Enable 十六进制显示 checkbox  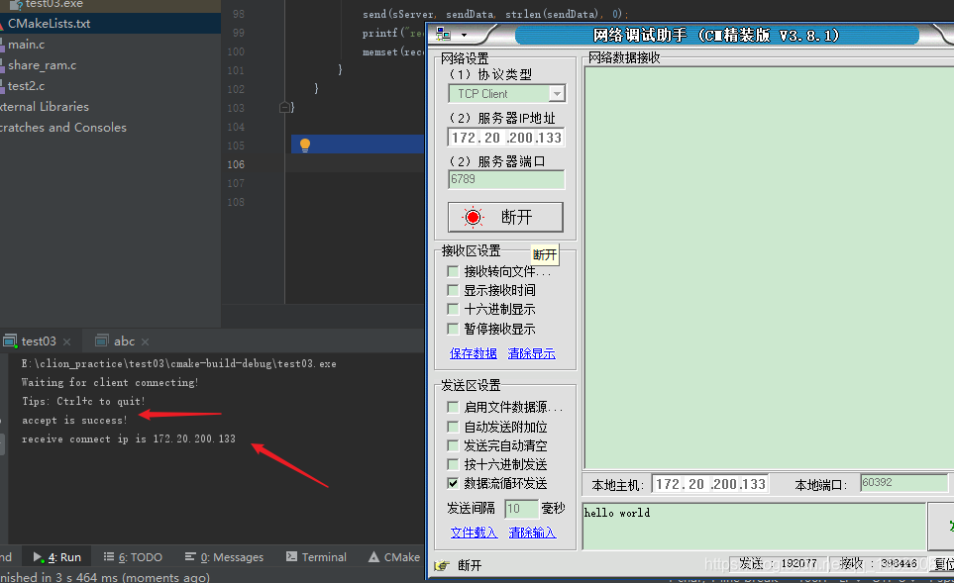point(453,309)
